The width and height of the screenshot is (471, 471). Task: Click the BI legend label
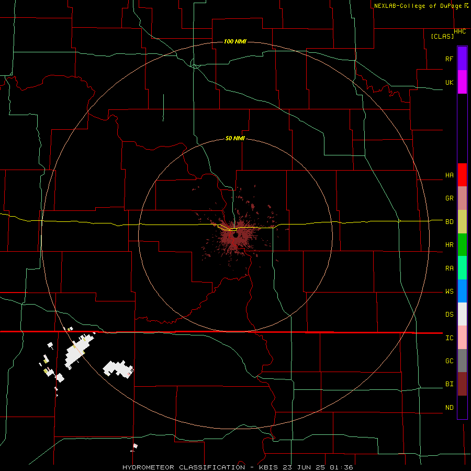tap(449, 384)
